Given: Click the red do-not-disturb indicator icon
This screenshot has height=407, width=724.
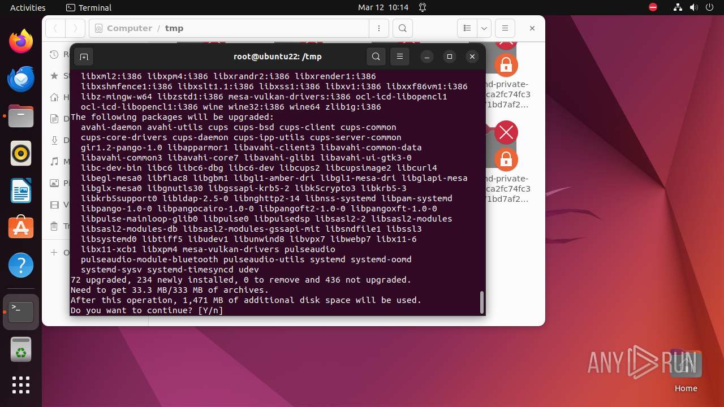Looking at the screenshot, I should click(653, 7).
